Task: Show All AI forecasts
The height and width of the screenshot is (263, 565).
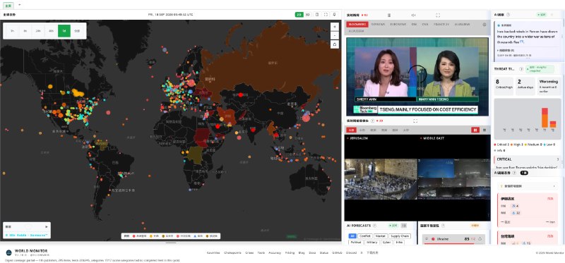Action: [352, 236]
